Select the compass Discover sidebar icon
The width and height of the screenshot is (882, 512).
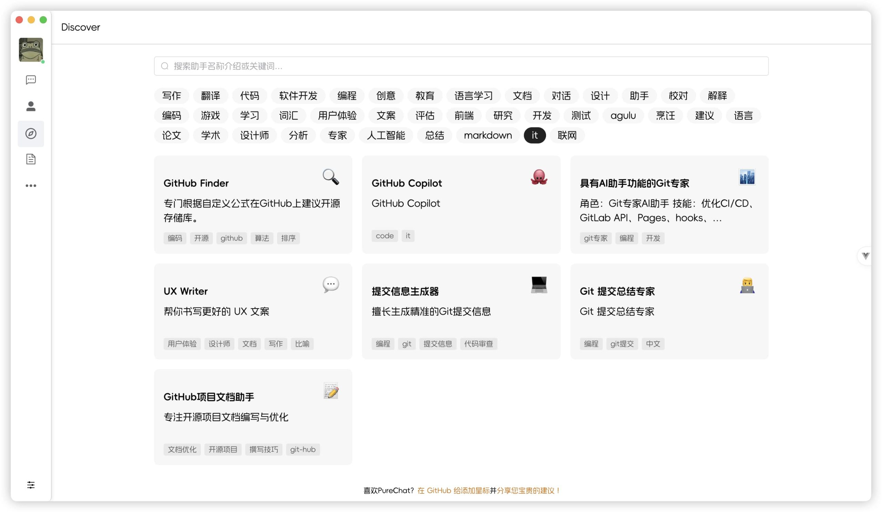pyautogui.click(x=31, y=134)
